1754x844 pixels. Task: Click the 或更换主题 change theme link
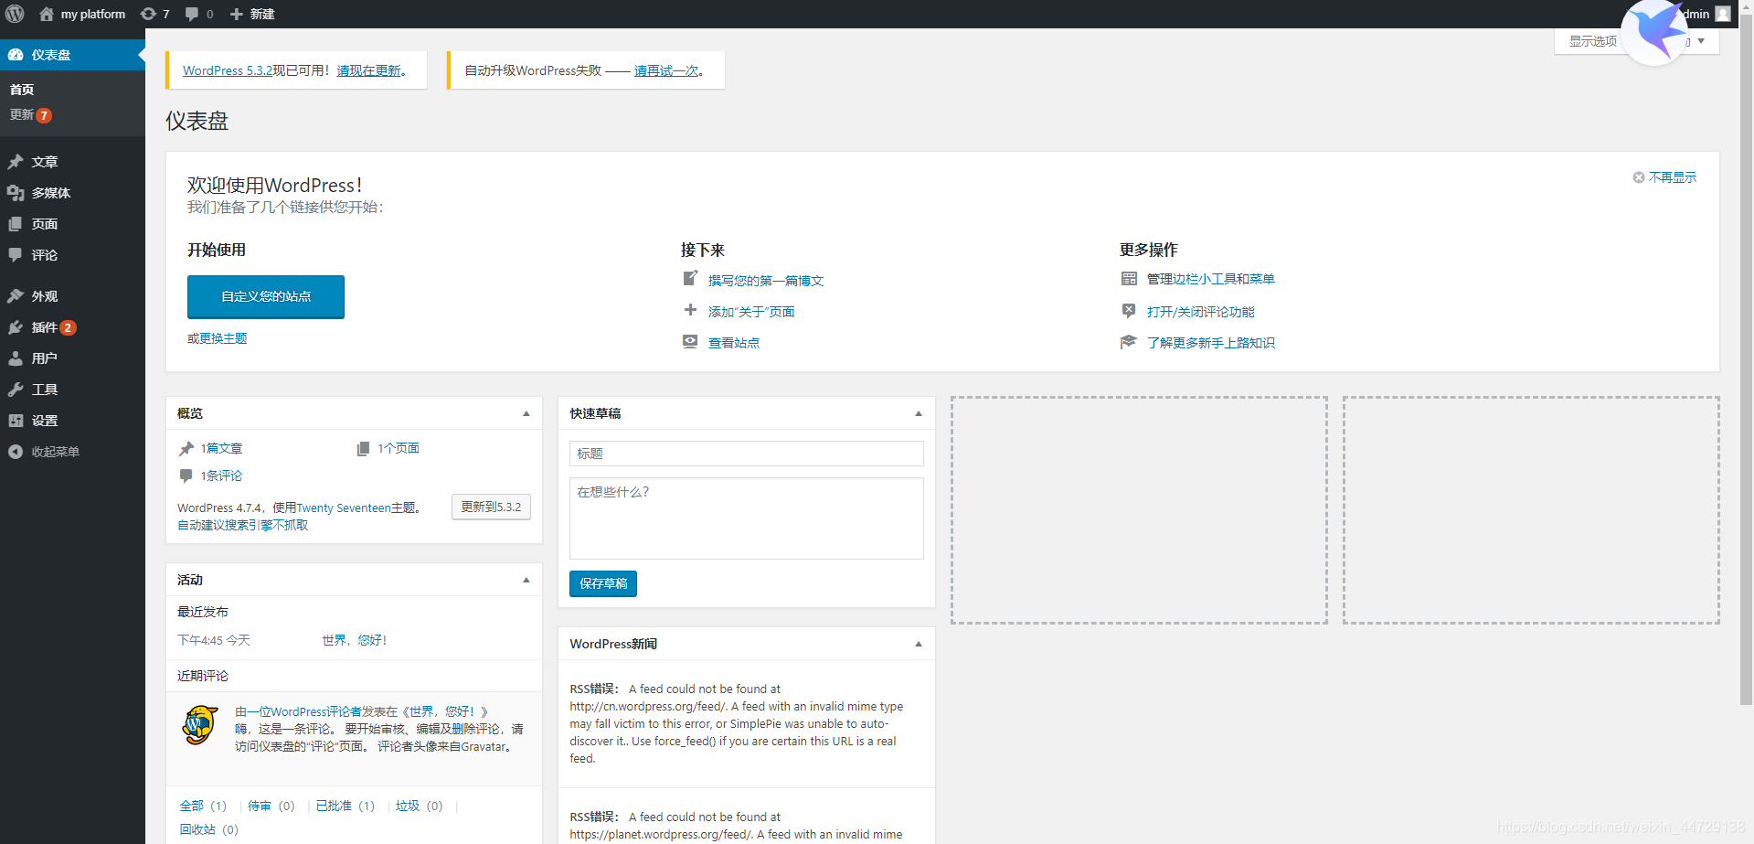tap(218, 338)
